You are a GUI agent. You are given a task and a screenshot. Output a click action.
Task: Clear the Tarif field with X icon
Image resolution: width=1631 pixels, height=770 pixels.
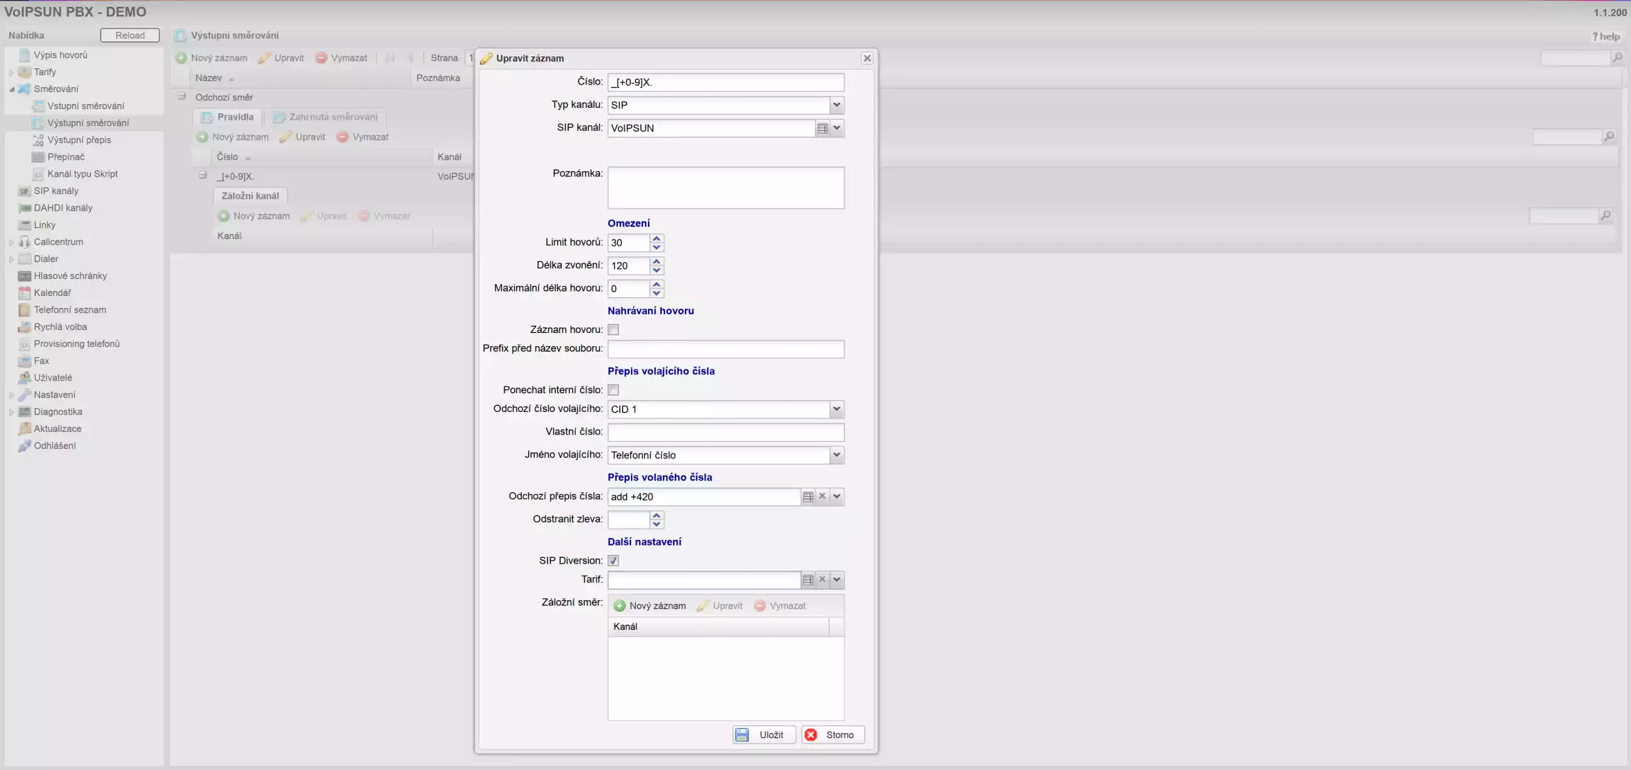tap(822, 579)
